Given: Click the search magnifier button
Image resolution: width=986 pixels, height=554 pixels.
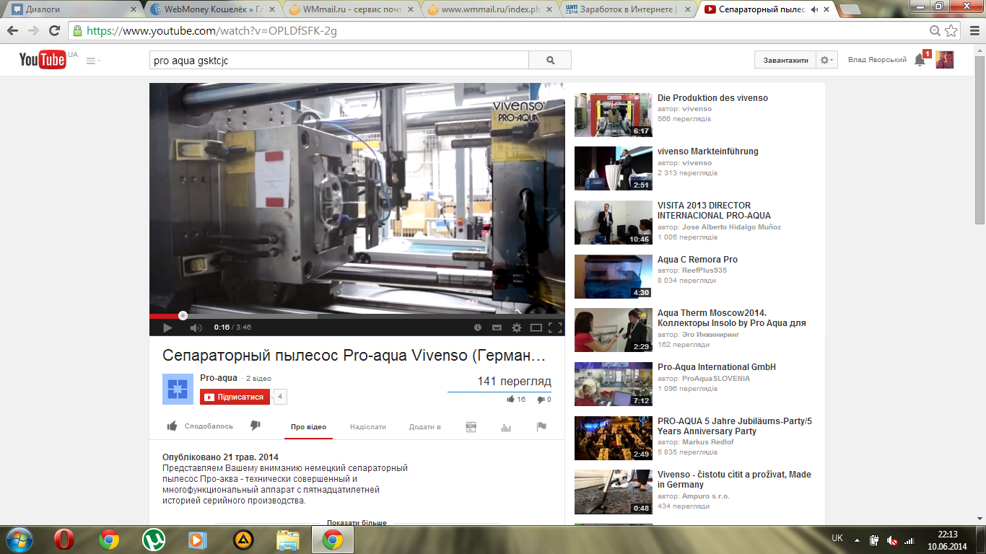Looking at the screenshot, I should click(x=550, y=61).
